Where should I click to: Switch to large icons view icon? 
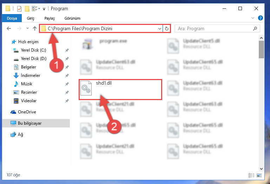pos(259,175)
